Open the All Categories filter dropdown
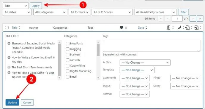205x109 pixels. click(x=50, y=12)
